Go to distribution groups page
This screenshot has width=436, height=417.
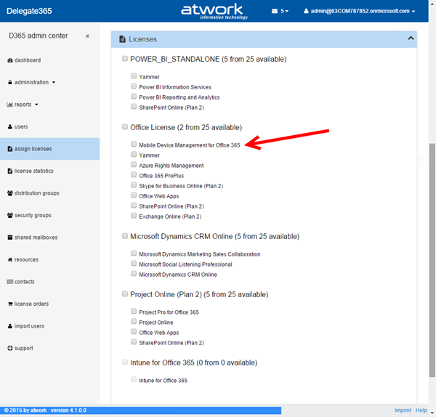pyautogui.click(x=49, y=193)
